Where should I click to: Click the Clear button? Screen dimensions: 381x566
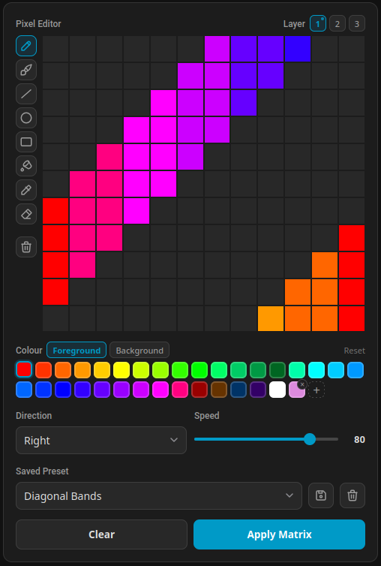pos(101,534)
